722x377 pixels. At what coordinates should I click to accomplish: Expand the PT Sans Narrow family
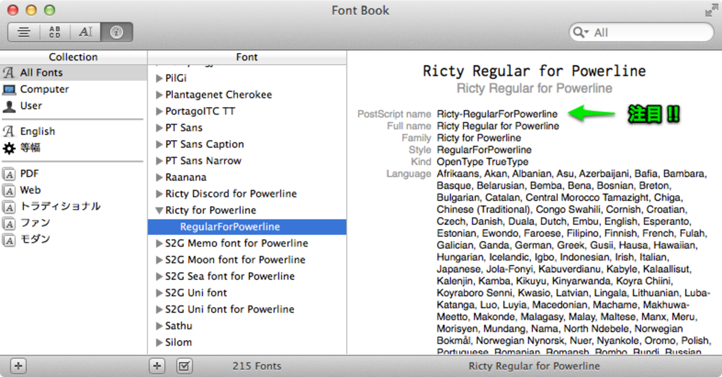click(159, 161)
